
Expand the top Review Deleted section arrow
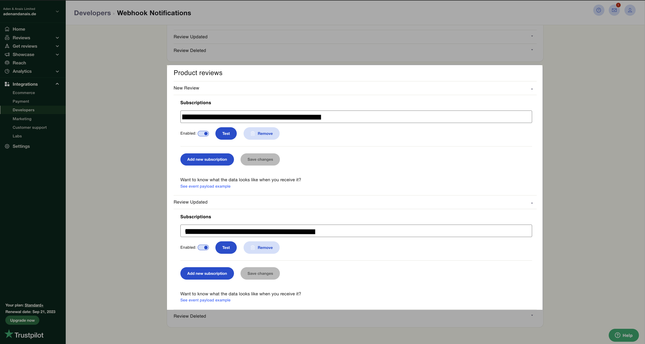(x=532, y=50)
